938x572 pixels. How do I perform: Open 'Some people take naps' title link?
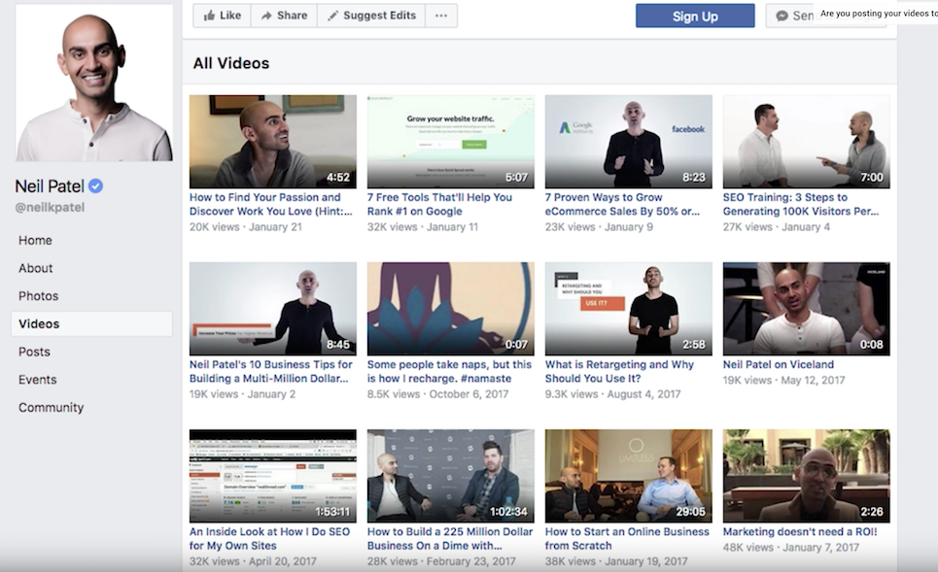(449, 372)
